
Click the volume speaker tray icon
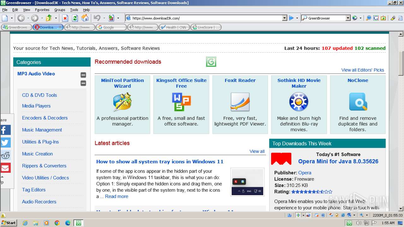359,223
